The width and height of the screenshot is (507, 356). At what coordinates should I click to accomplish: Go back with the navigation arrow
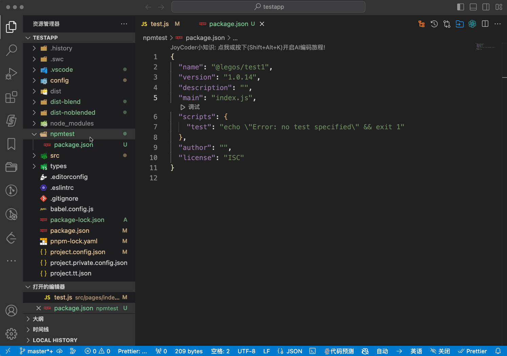pyautogui.click(x=148, y=7)
